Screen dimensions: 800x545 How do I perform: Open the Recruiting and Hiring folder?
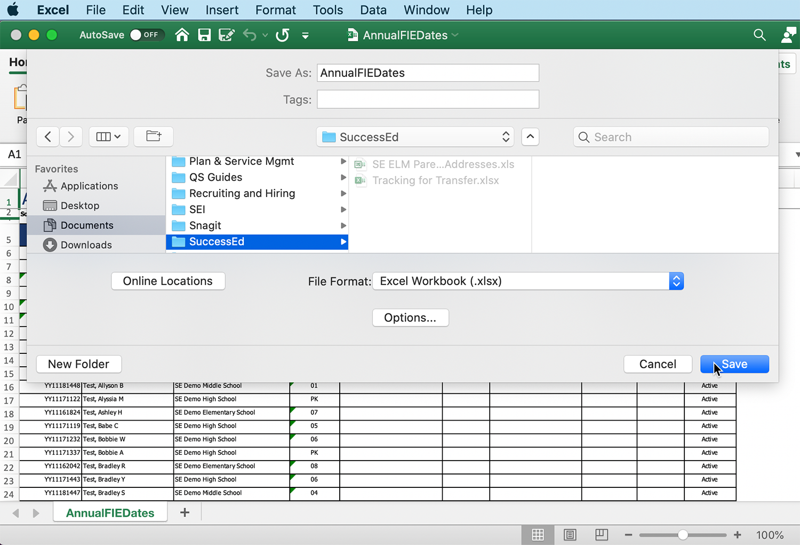coord(257,193)
